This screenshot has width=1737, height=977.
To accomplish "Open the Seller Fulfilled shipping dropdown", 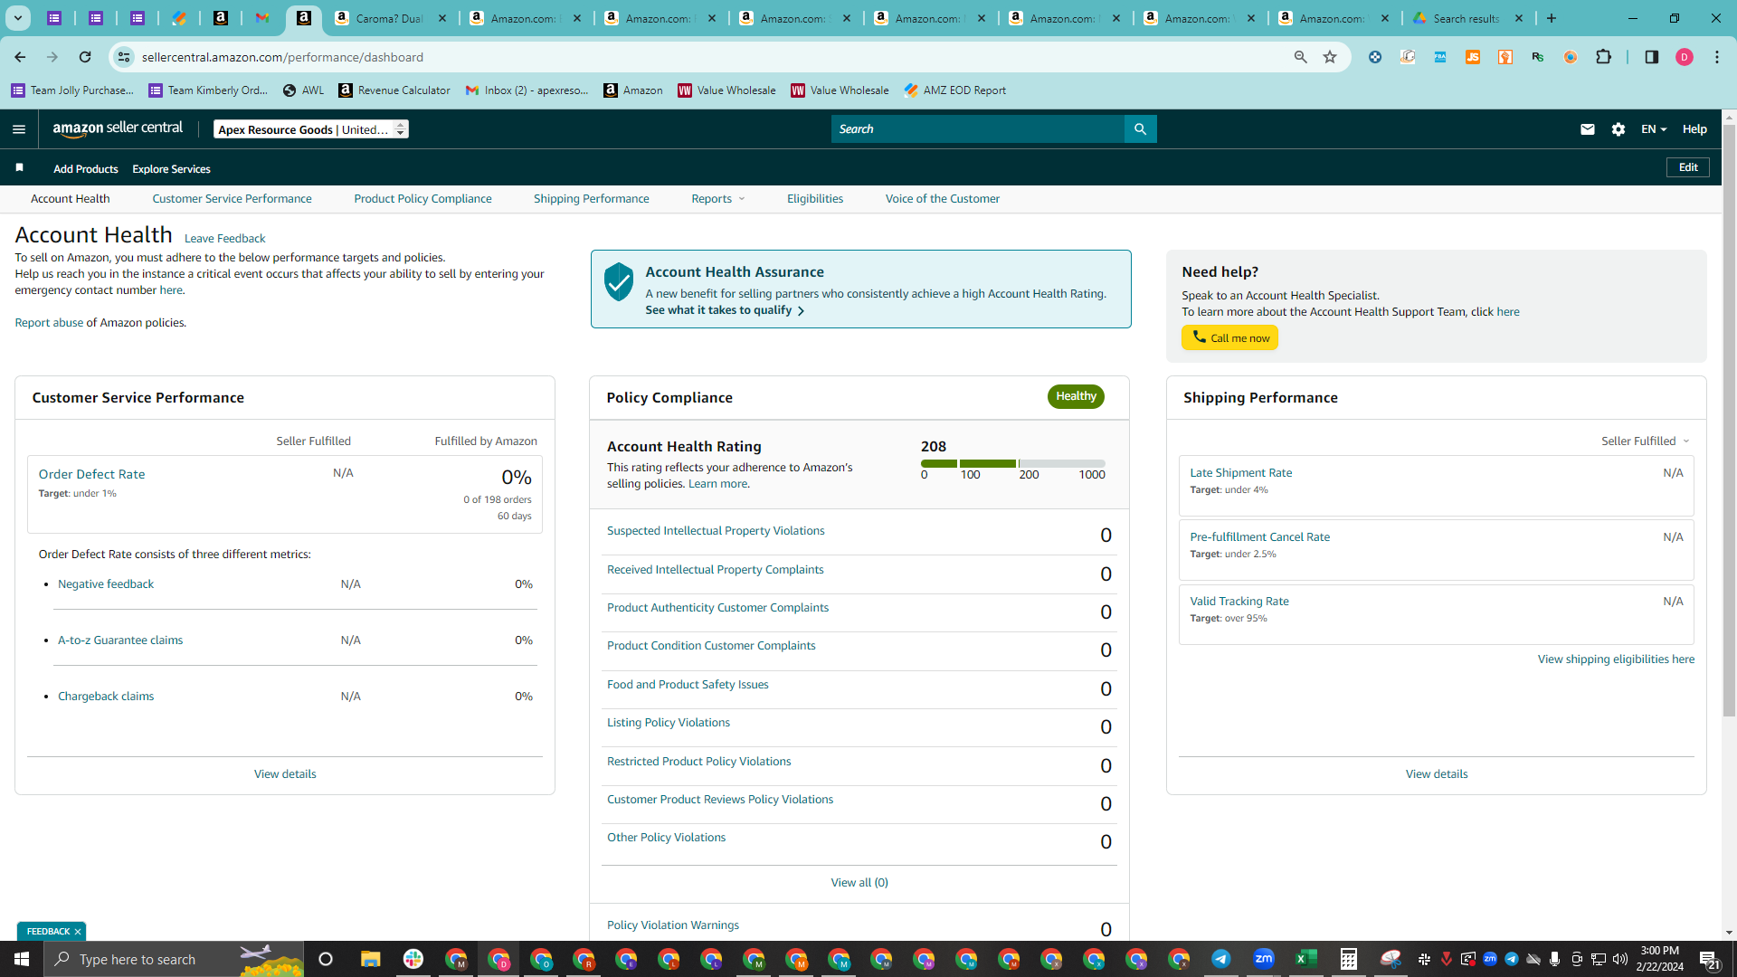I will (x=1645, y=441).
